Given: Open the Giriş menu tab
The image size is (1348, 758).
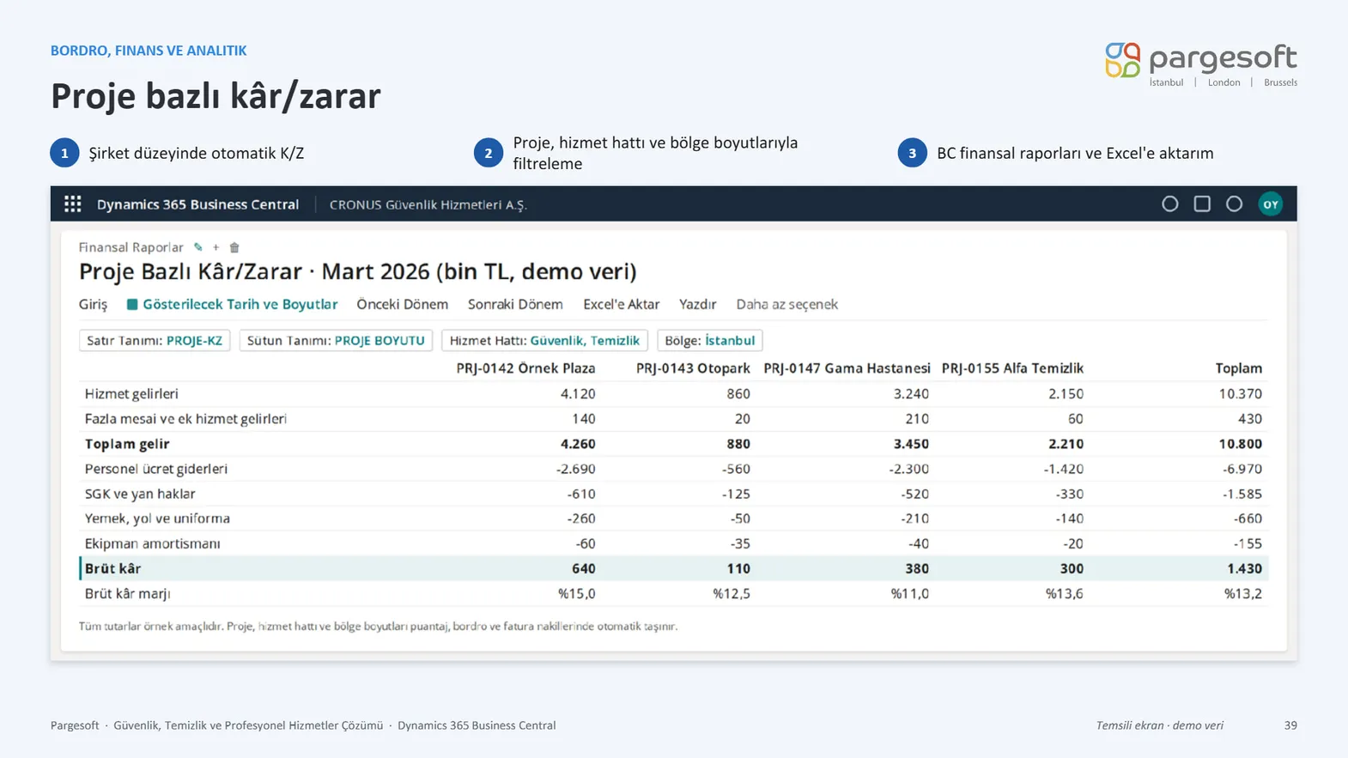Looking at the screenshot, I should pyautogui.click(x=94, y=305).
